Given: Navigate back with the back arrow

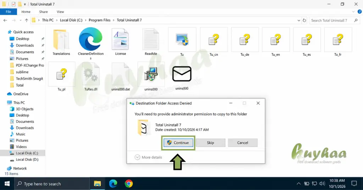Looking at the screenshot, I should pyautogui.click(x=5, y=20).
